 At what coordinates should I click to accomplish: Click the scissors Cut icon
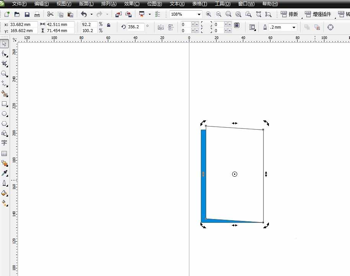pos(50,14)
